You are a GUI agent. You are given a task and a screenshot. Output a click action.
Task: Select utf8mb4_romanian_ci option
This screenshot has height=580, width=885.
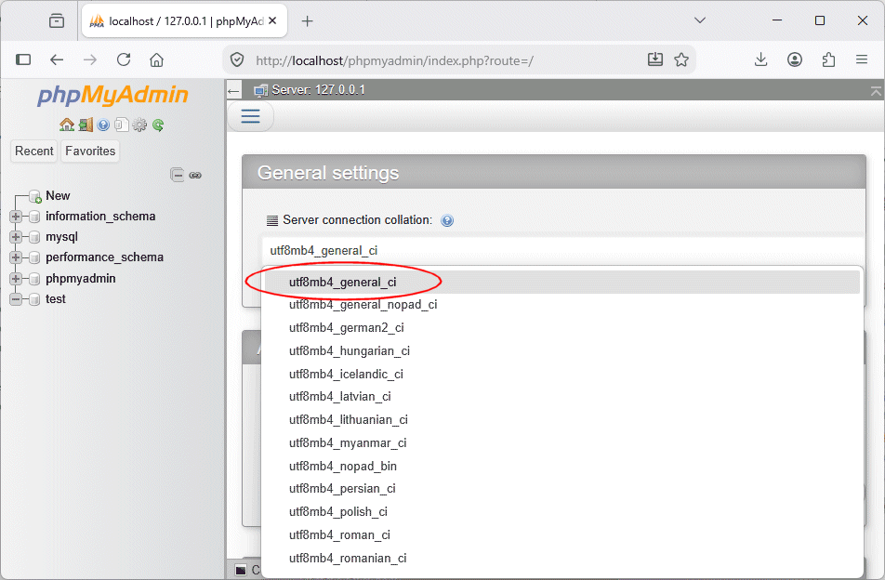[x=562, y=558]
